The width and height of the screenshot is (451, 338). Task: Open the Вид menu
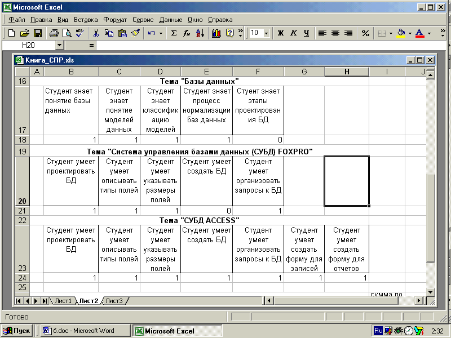click(x=63, y=20)
